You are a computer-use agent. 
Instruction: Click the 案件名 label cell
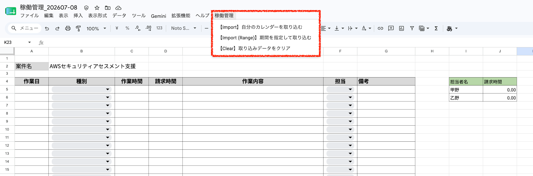point(31,66)
